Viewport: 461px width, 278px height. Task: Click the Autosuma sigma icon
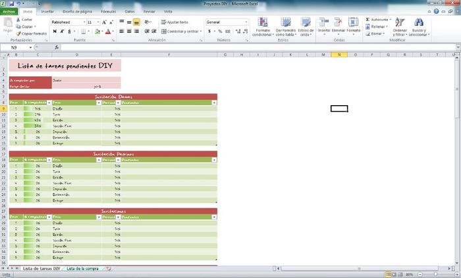tap(367, 20)
